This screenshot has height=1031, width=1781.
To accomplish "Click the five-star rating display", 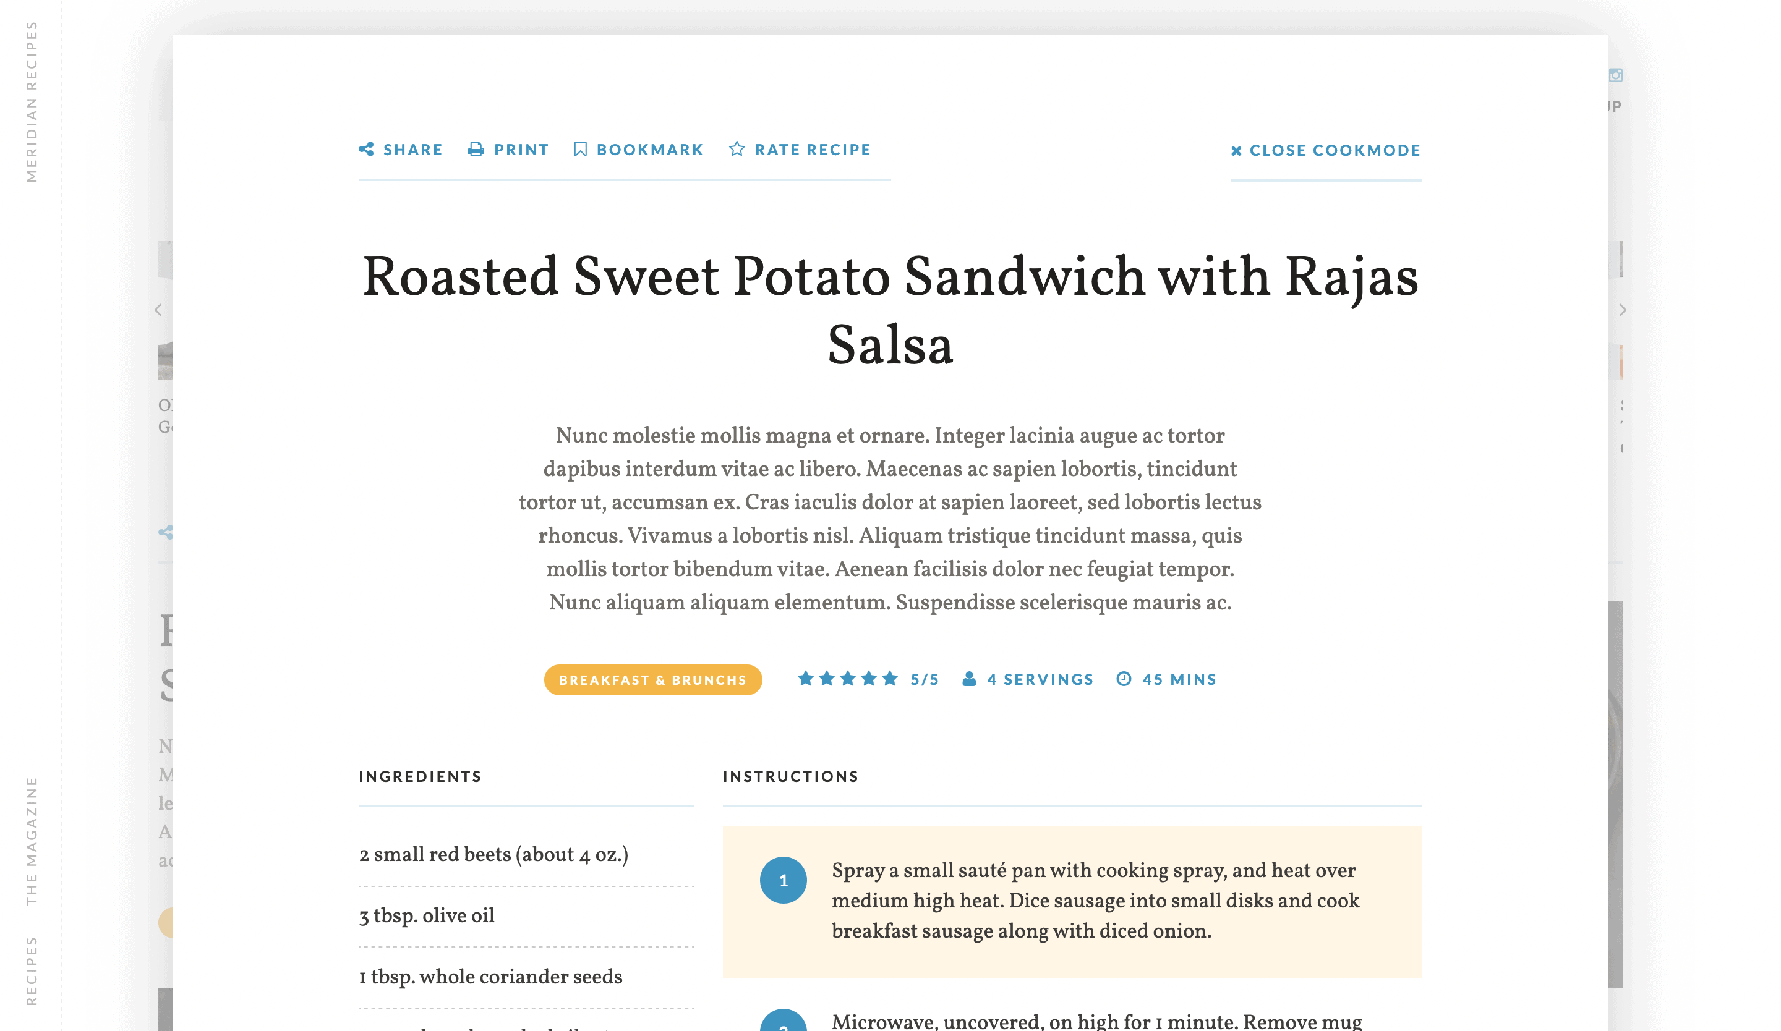I will tap(847, 679).
